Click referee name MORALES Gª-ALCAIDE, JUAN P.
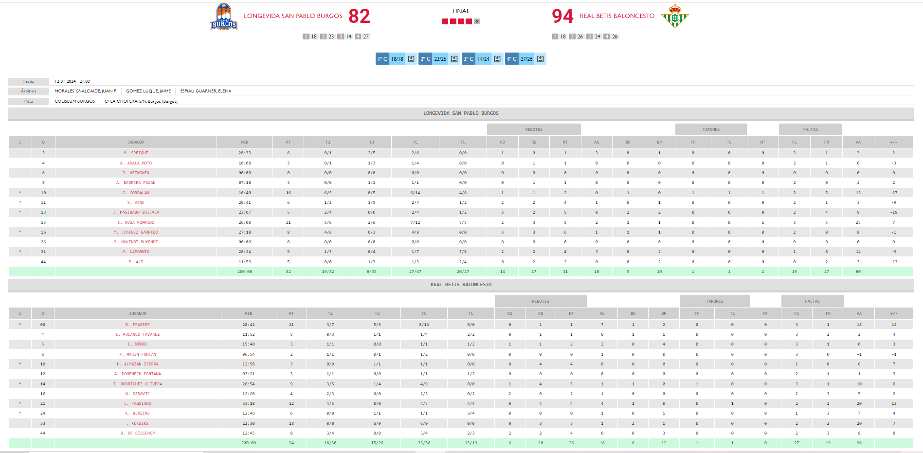Viewport: 923px width, 453px height. 86,91
